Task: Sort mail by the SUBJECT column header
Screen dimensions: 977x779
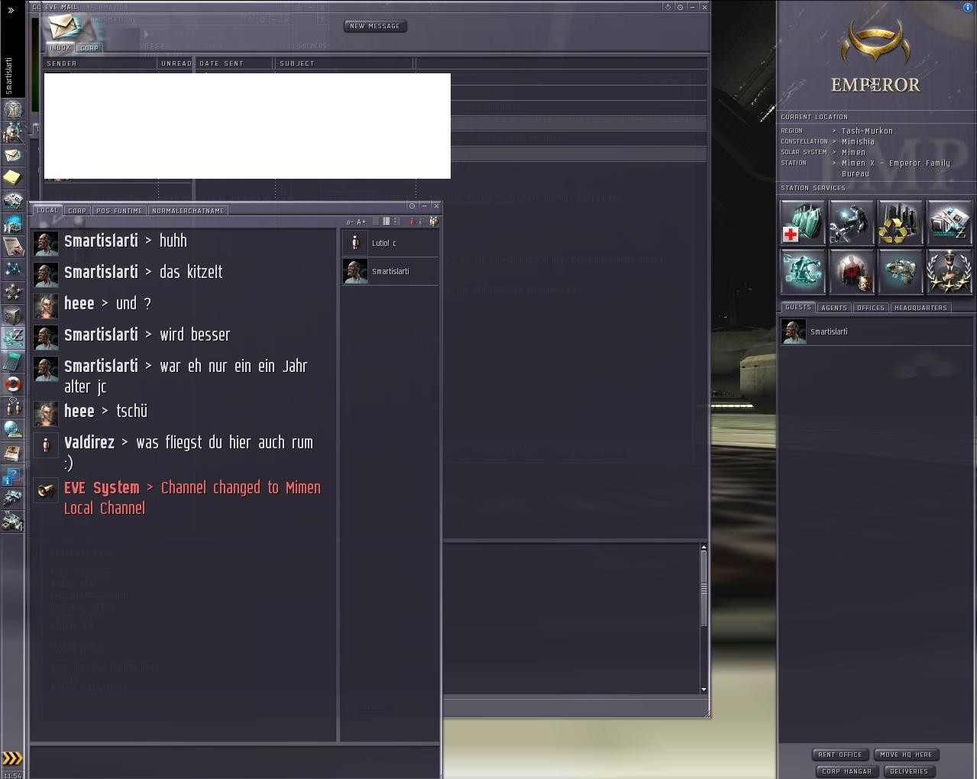Action: point(345,63)
